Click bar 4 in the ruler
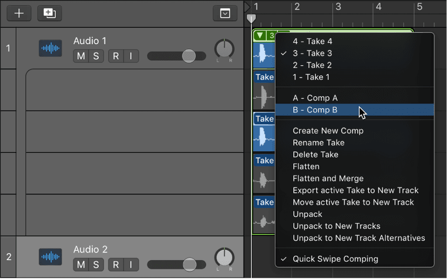 (379, 6)
